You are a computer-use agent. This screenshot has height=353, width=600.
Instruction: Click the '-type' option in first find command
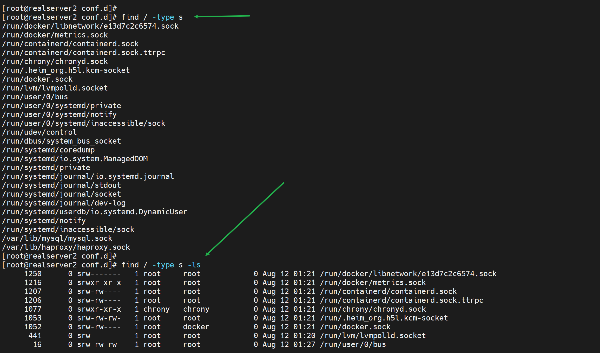tap(163, 17)
